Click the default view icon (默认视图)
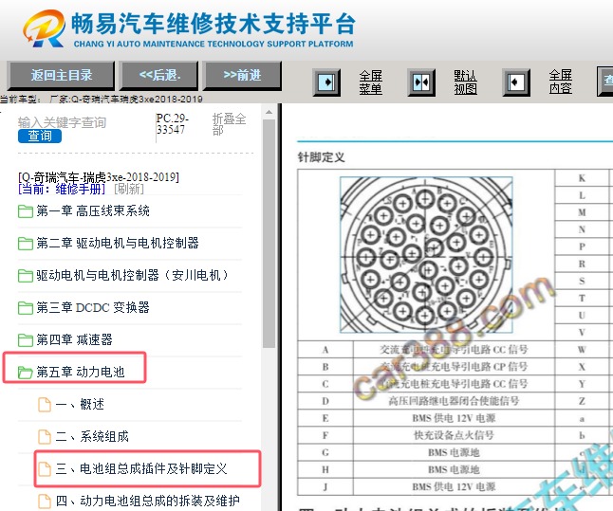This screenshot has height=511, width=613. (421, 82)
